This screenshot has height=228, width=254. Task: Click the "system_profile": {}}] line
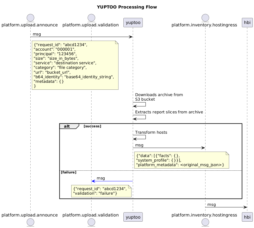point(159,160)
